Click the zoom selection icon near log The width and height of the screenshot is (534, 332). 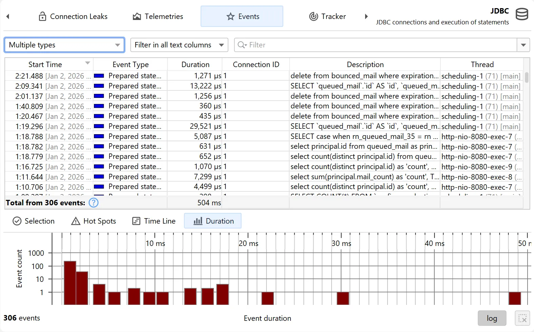[522, 318]
